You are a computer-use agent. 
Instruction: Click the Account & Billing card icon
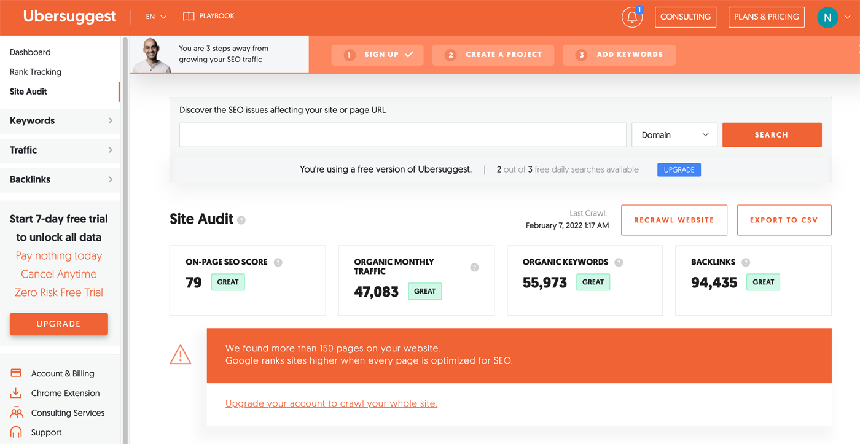click(x=16, y=373)
